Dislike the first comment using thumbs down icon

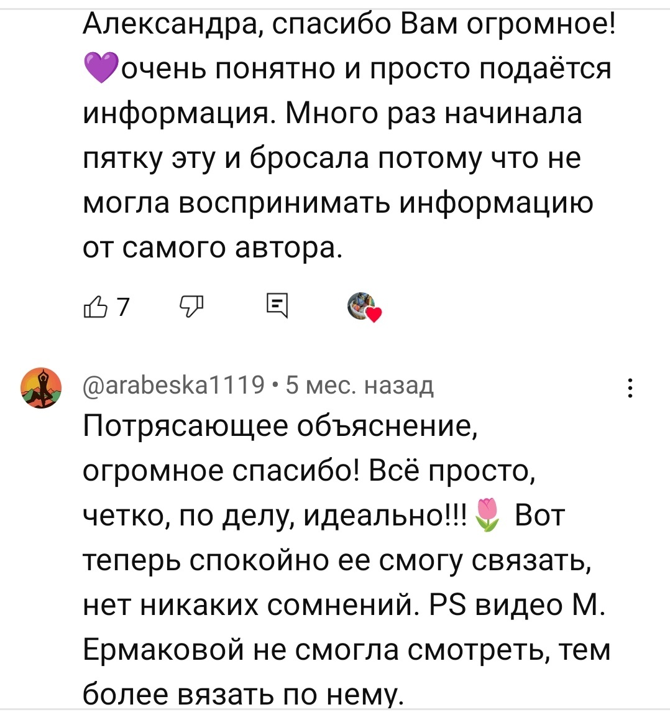click(192, 304)
